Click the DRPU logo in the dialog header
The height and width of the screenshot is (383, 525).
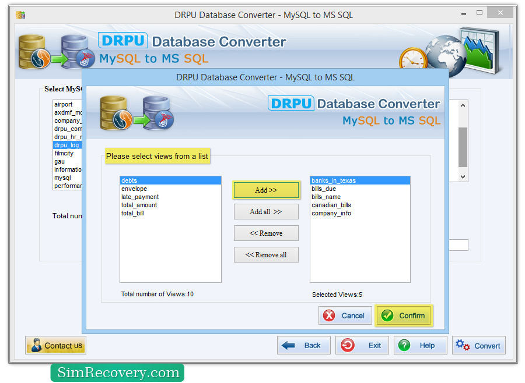coord(290,103)
